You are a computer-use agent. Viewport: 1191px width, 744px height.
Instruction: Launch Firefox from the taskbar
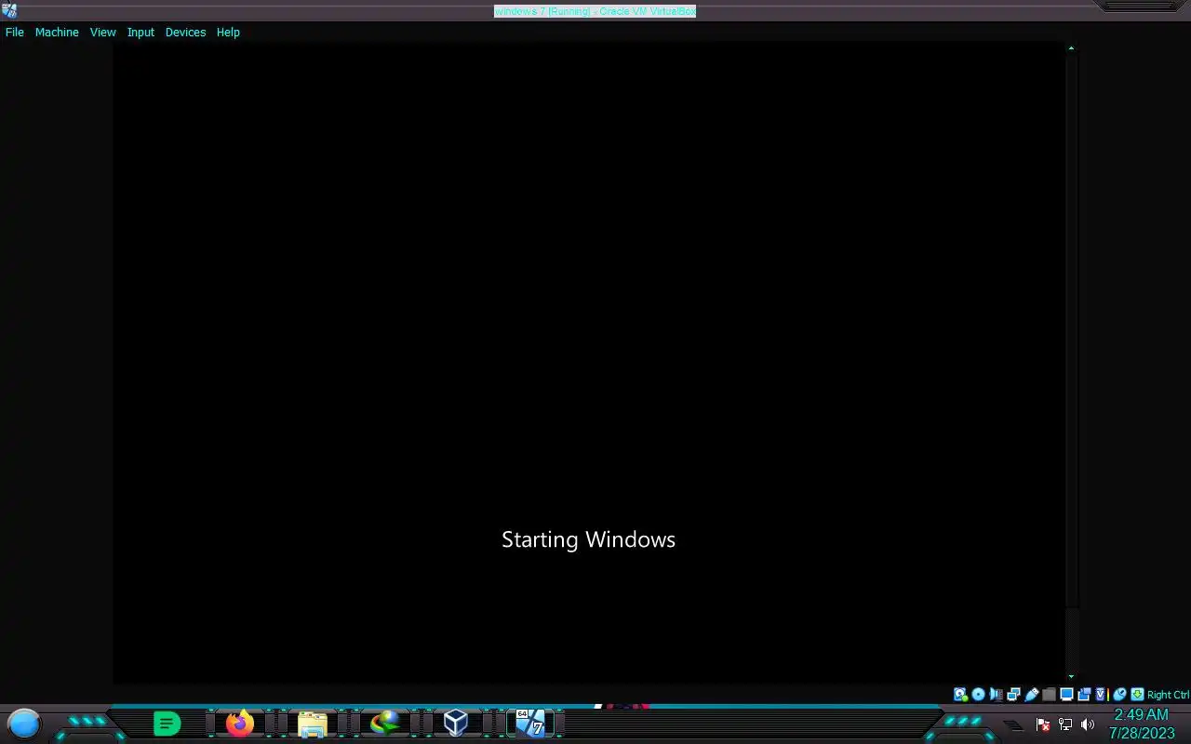click(240, 723)
